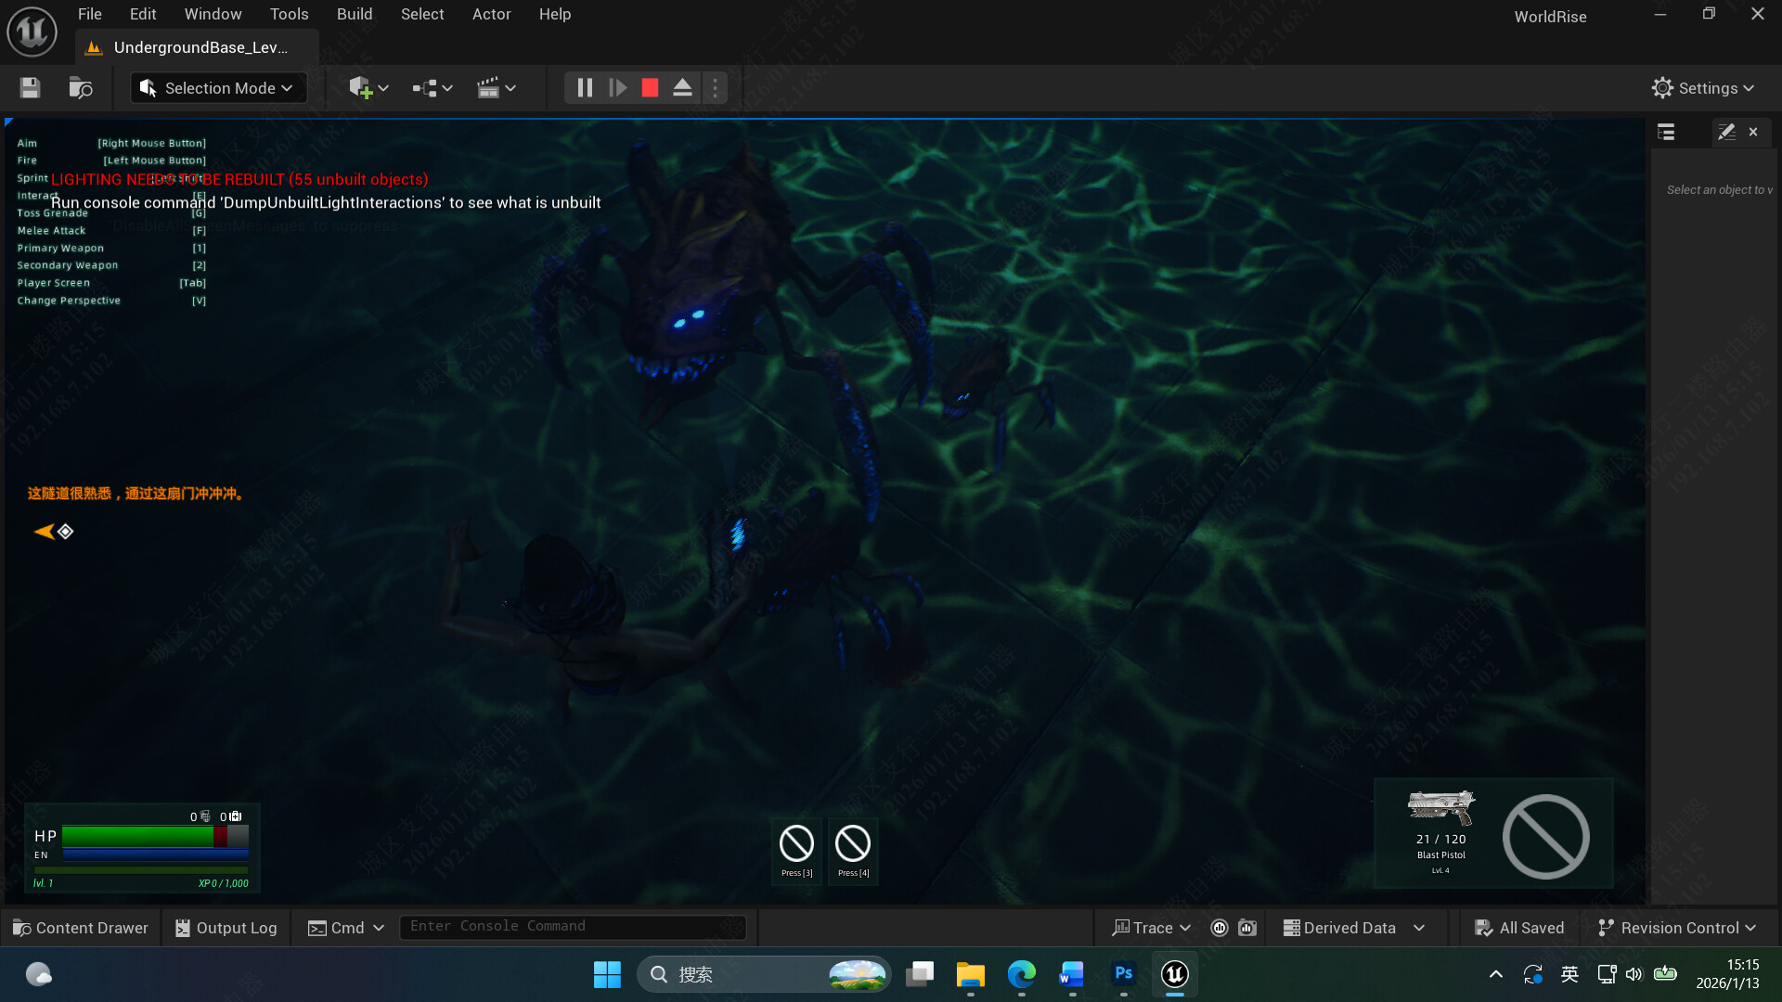The image size is (1782, 1002).
Task: Open Quick Add green plus-cube menu
Action: (x=362, y=87)
